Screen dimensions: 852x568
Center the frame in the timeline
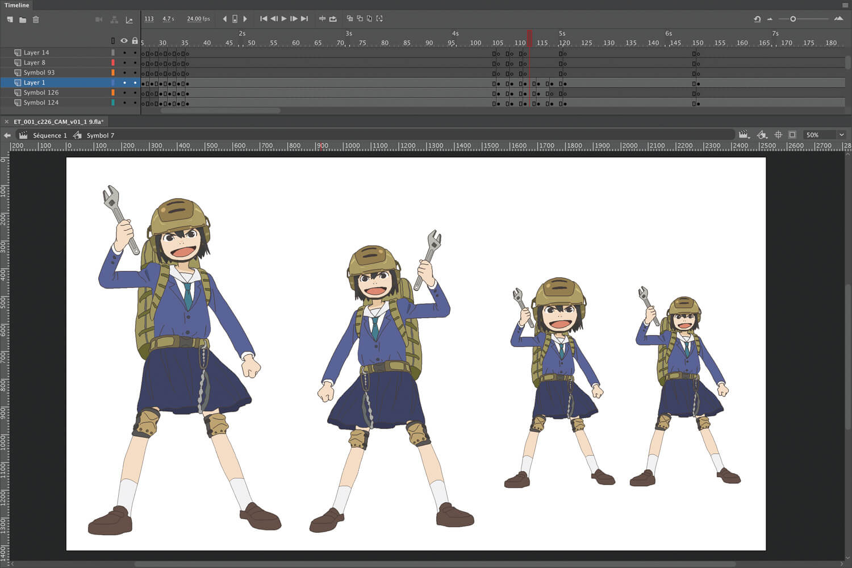tap(322, 19)
